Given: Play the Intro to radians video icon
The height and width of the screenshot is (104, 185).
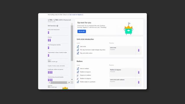Looking at the screenshot, I should [x=78, y=68].
